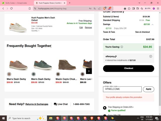Click the Free Shipping on Orders $75+ offer
The image size is (161, 121).
click(121, 107)
